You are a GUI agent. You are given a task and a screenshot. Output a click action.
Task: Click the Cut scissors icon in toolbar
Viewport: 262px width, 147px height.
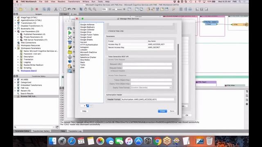tap(56, 9)
